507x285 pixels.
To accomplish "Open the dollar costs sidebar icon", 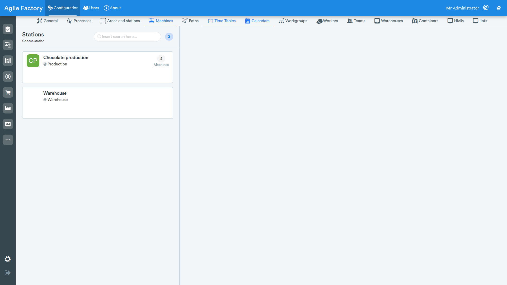I will coord(8,77).
